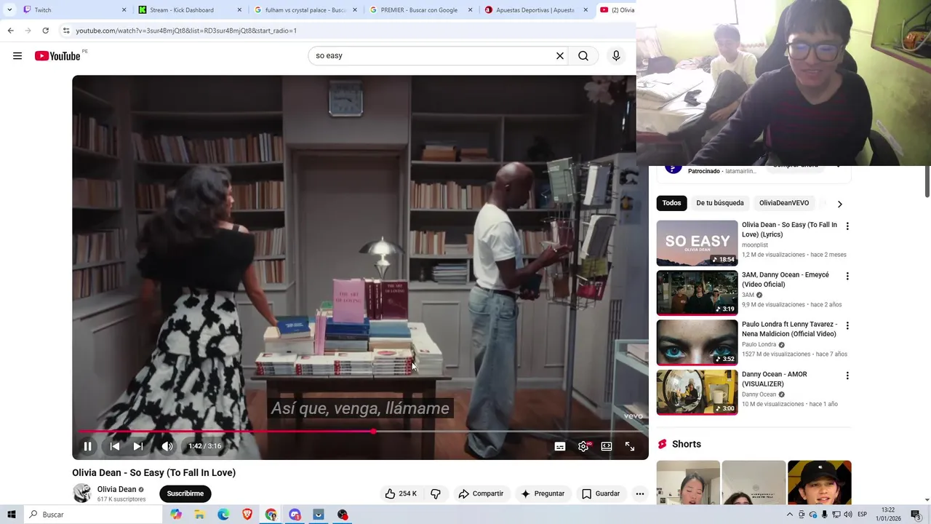Skip to the next video
The width and height of the screenshot is (931, 524).
(138, 446)
